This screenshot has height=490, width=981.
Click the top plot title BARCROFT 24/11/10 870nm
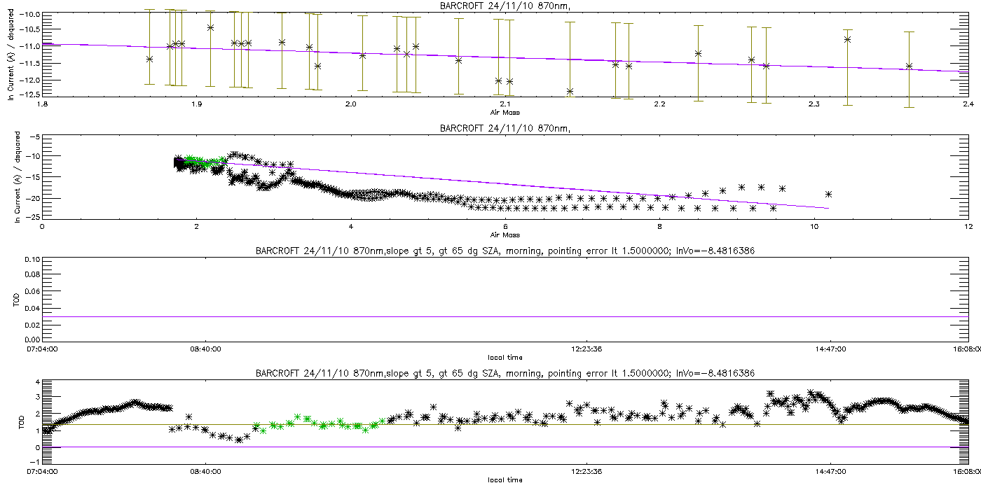click(x=504, y=6)
